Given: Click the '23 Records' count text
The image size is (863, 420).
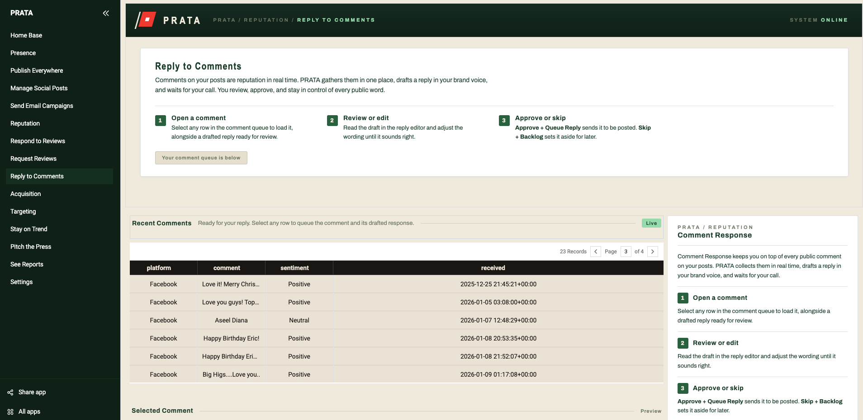Looking at the screenshot, I should tap(573, 252).
